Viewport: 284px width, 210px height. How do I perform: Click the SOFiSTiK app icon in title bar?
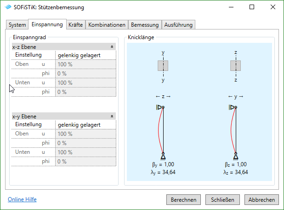pyautogui.click(x=9, y=7)
